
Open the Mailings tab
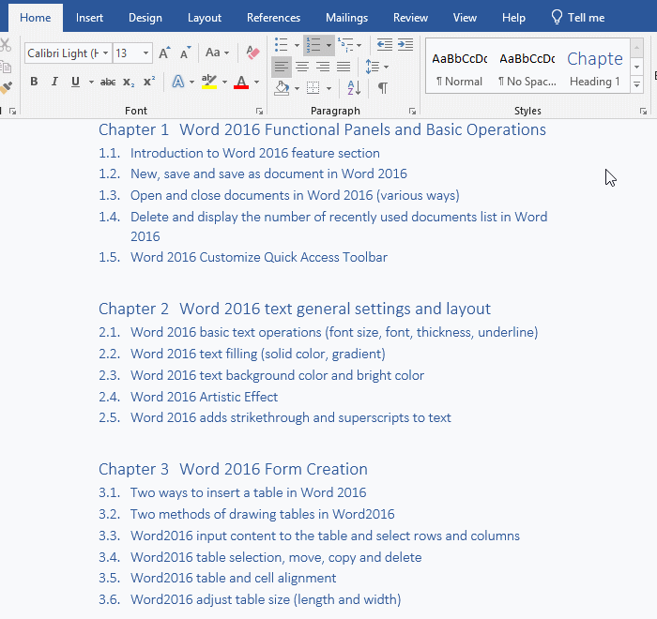tap(346, 18)
